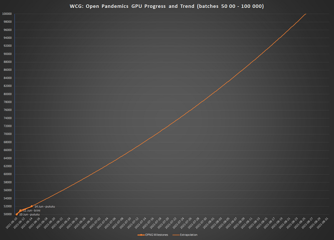Screen dimensions: 334x240
Task: Click the 10 Jun milestone data point marker
Action: click(17, 214)
